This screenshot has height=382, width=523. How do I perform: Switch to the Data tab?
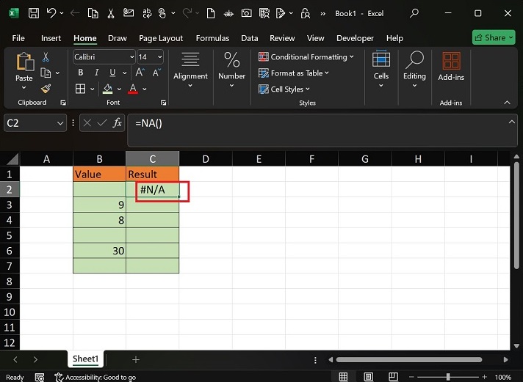click(250, 38)
